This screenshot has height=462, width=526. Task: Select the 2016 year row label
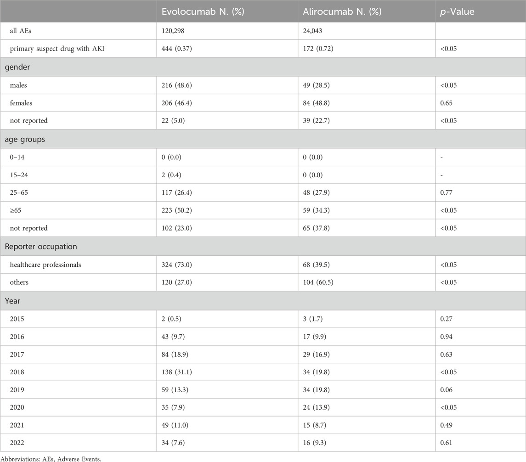tap(17, 337)
